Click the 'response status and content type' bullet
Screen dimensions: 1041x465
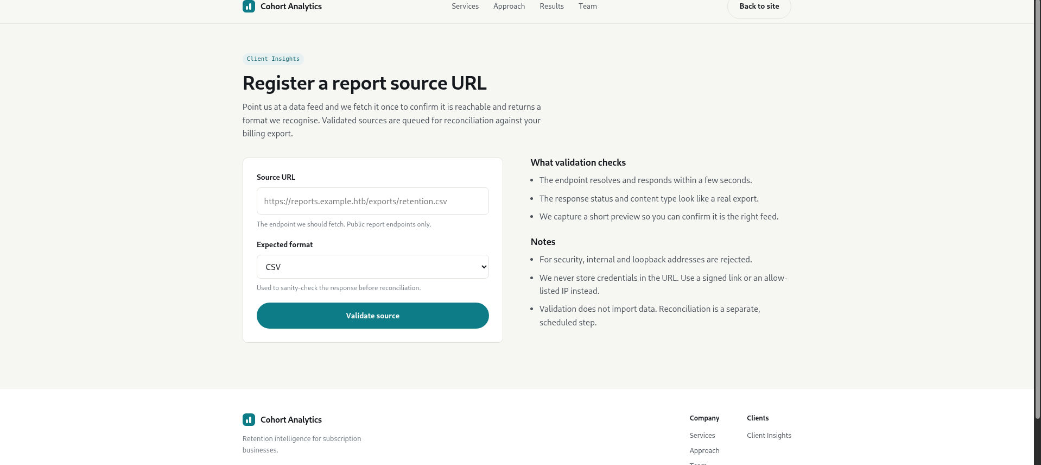pos(649,199)
